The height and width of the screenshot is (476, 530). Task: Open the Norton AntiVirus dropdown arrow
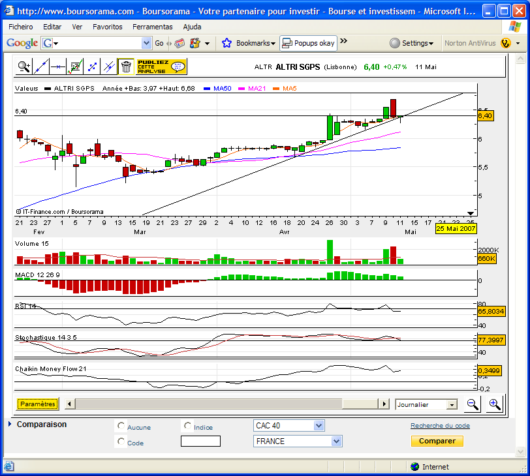(x=518, y=44)
